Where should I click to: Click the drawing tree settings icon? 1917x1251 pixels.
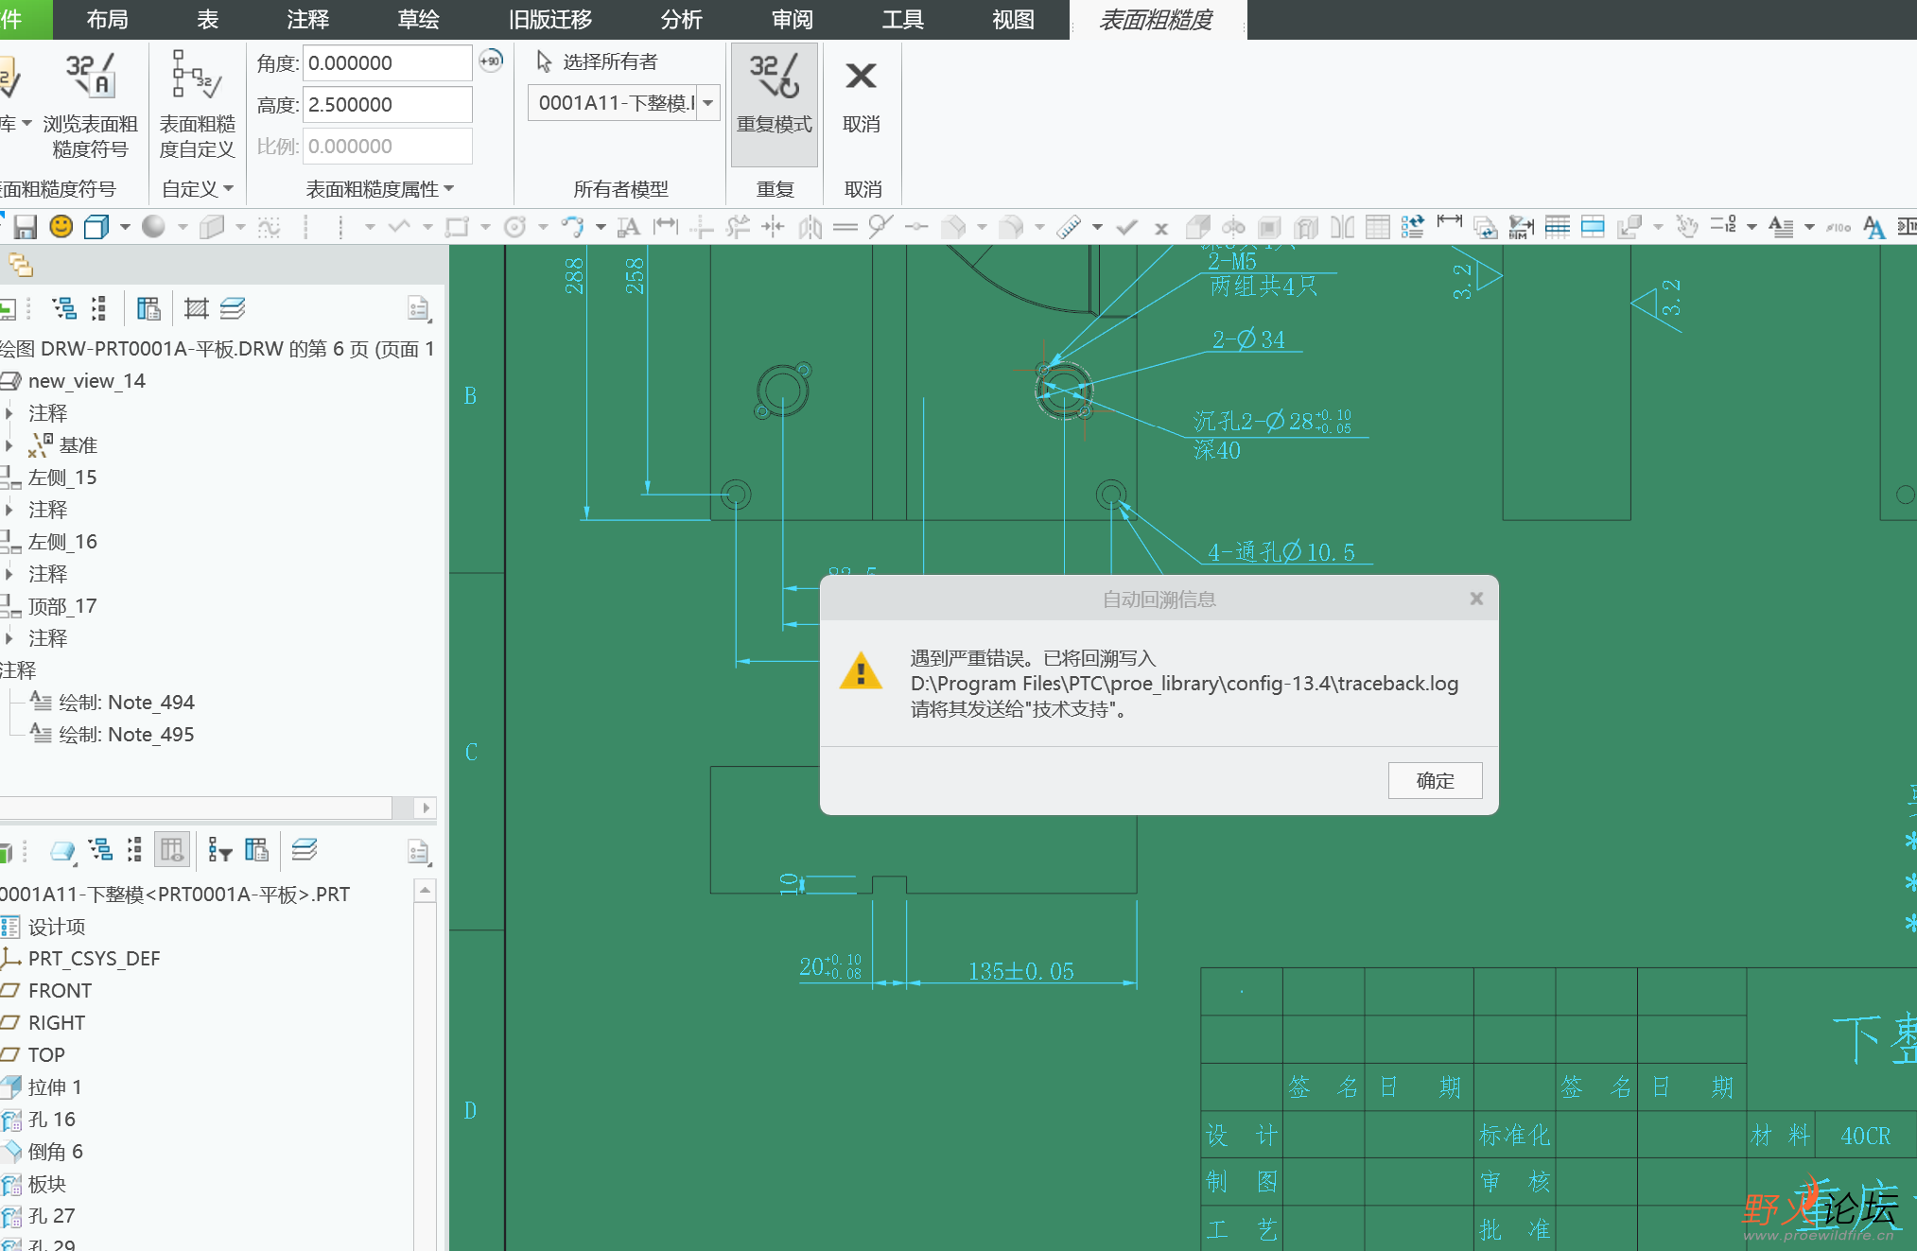pos(418,308)
